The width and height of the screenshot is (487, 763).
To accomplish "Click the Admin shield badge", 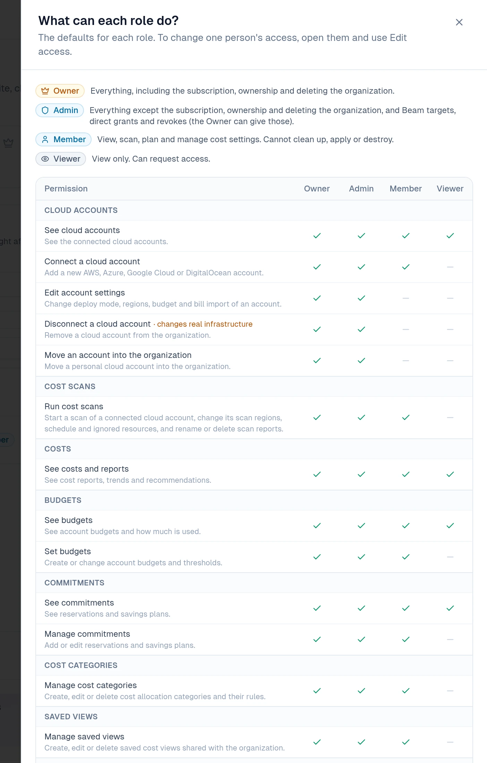I will coord(60,110).
